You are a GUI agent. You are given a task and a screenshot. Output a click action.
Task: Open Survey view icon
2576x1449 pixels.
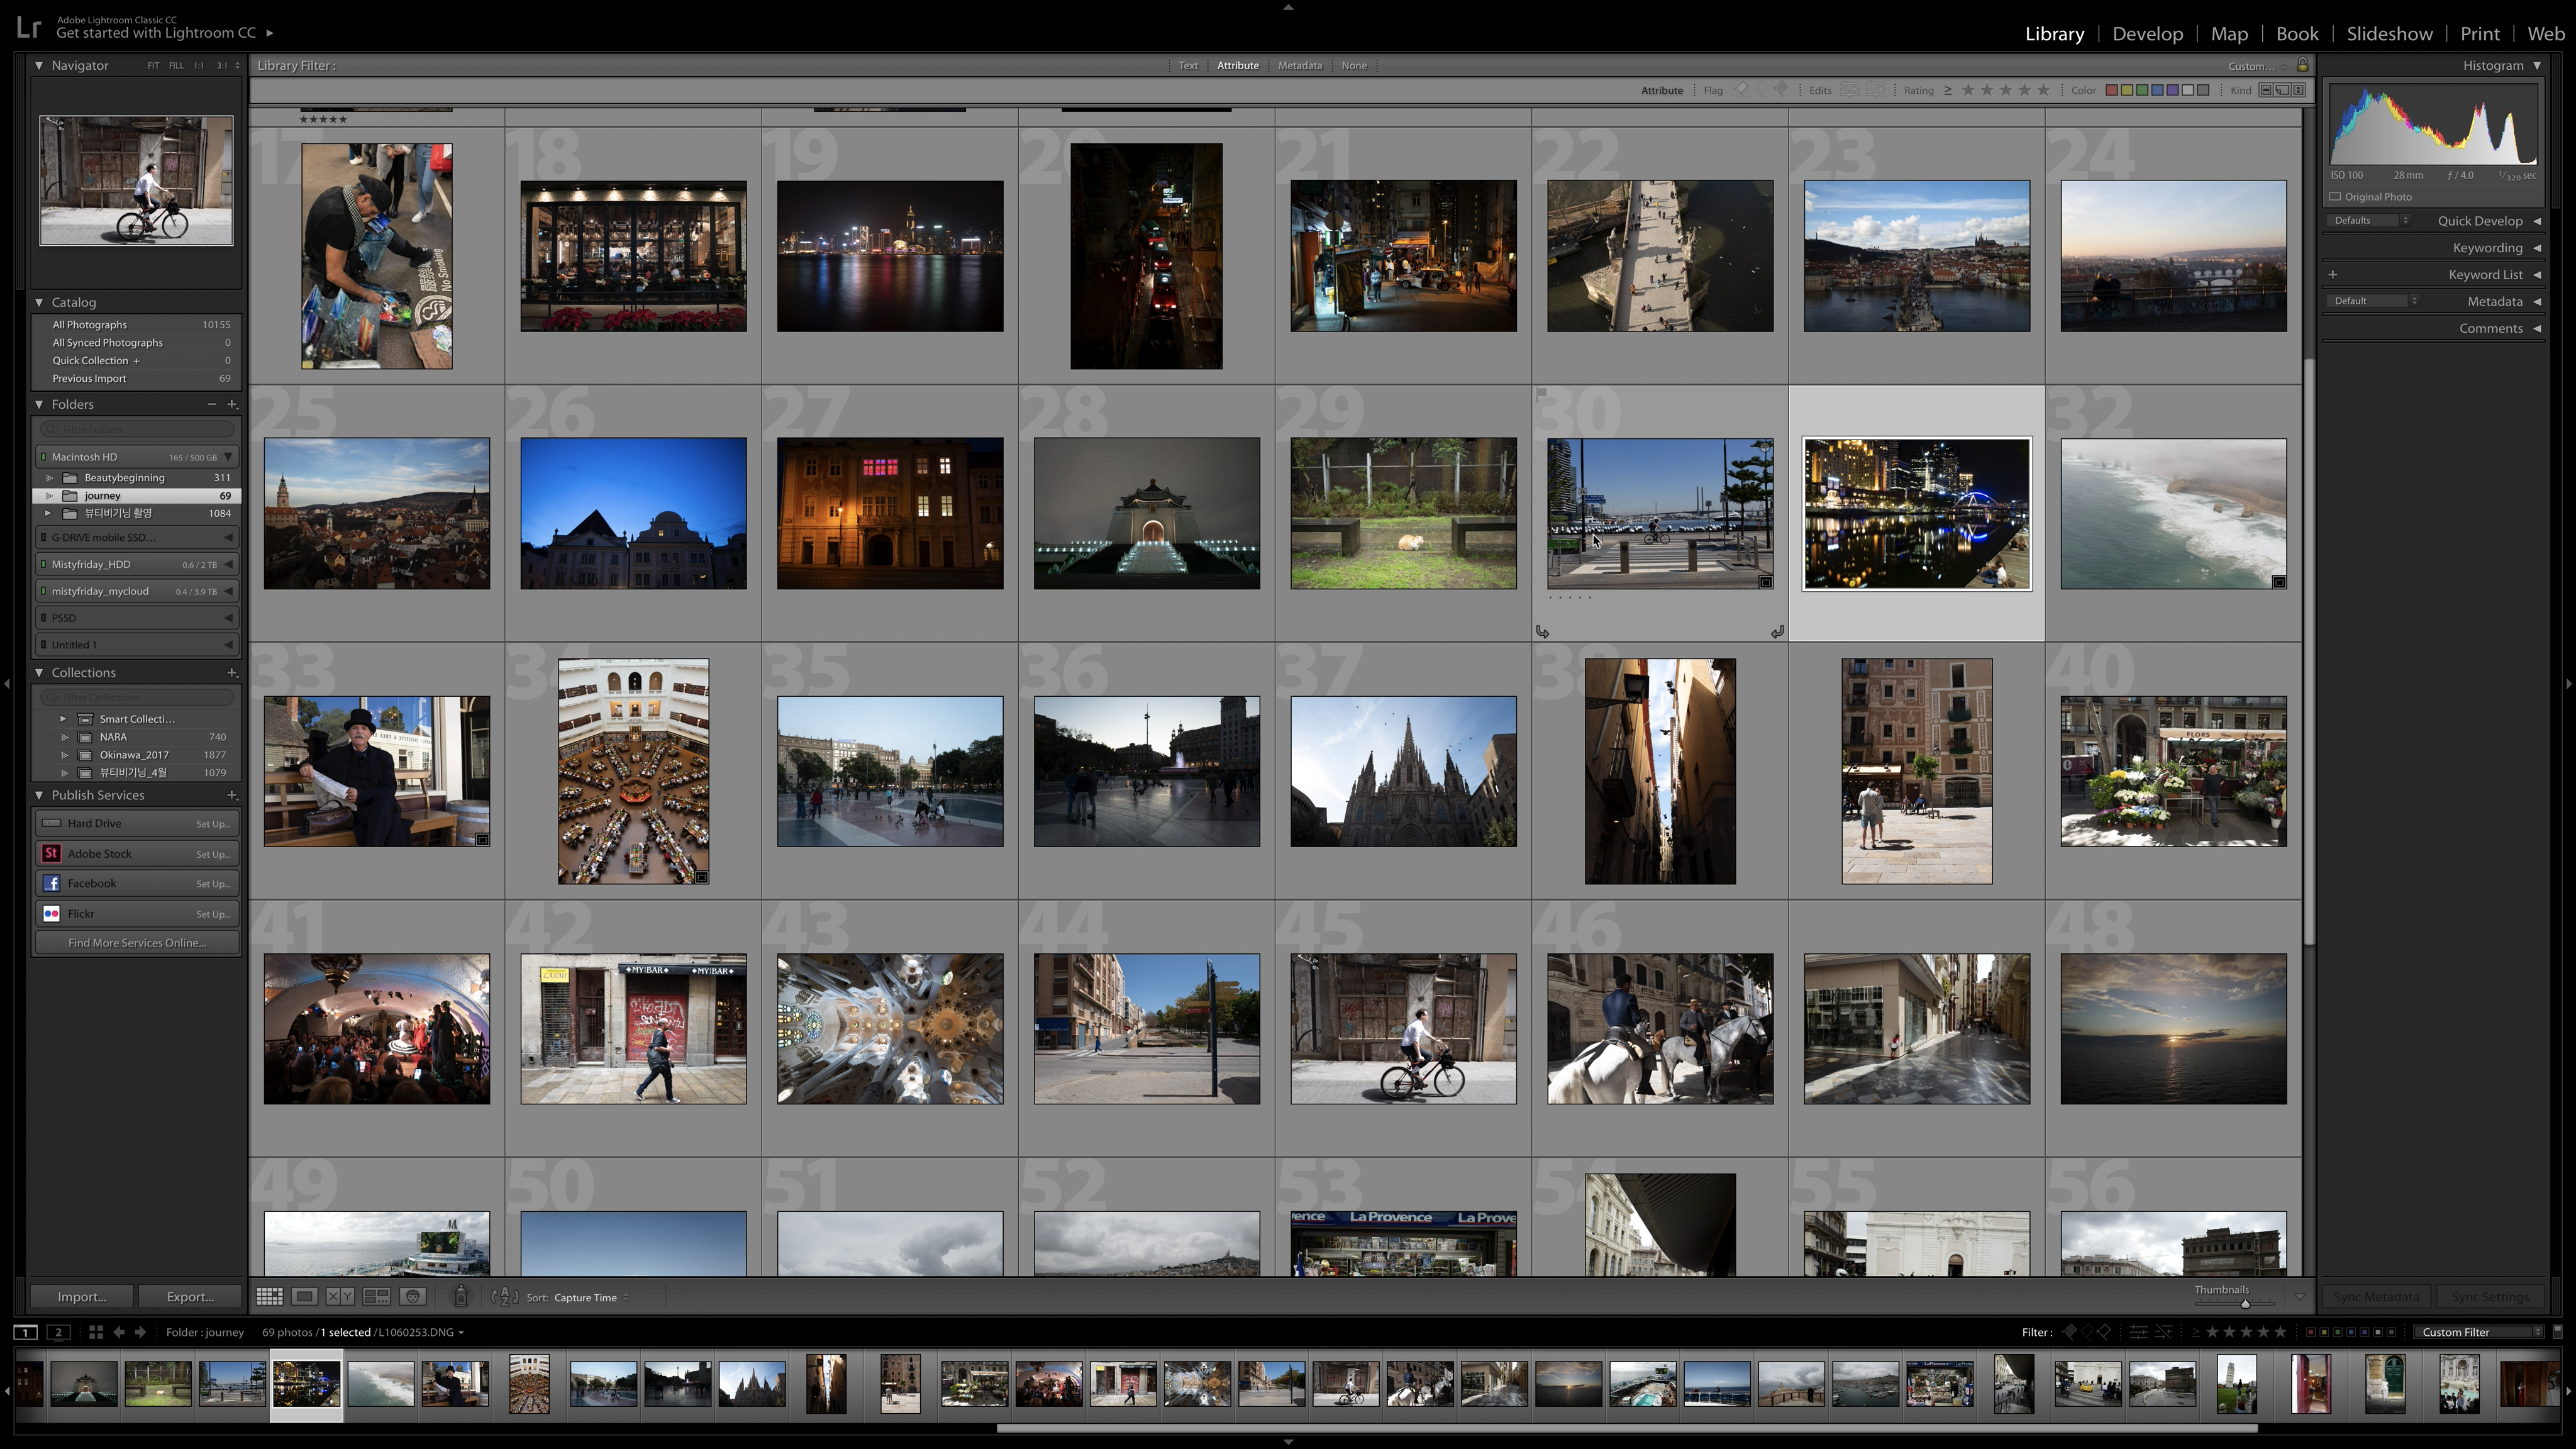(x=376, y=1297)
